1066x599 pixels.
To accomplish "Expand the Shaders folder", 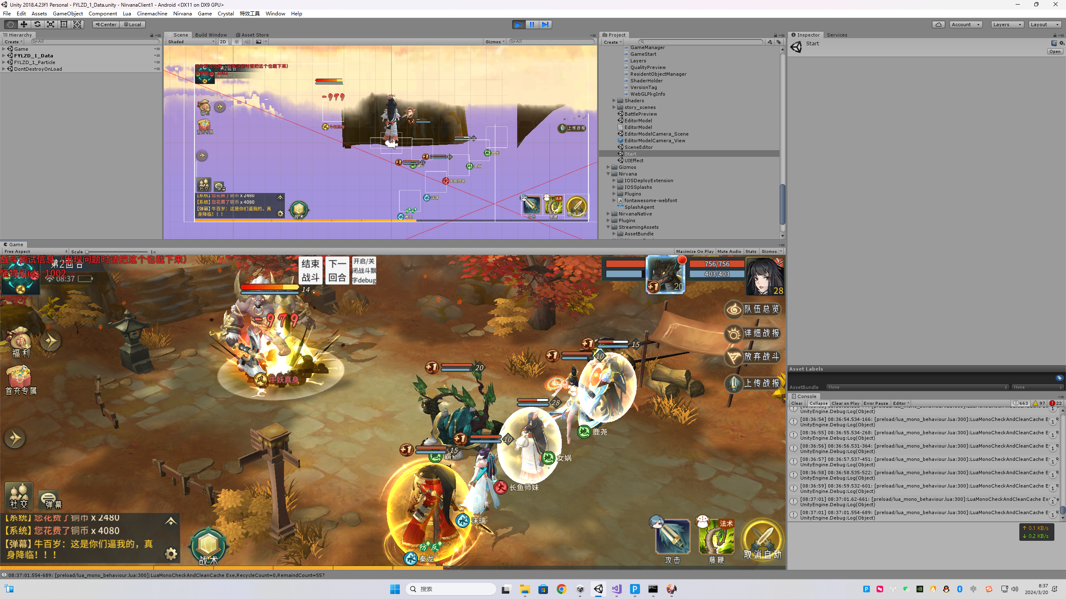I will pyautogui.click(x=614, y=101).
